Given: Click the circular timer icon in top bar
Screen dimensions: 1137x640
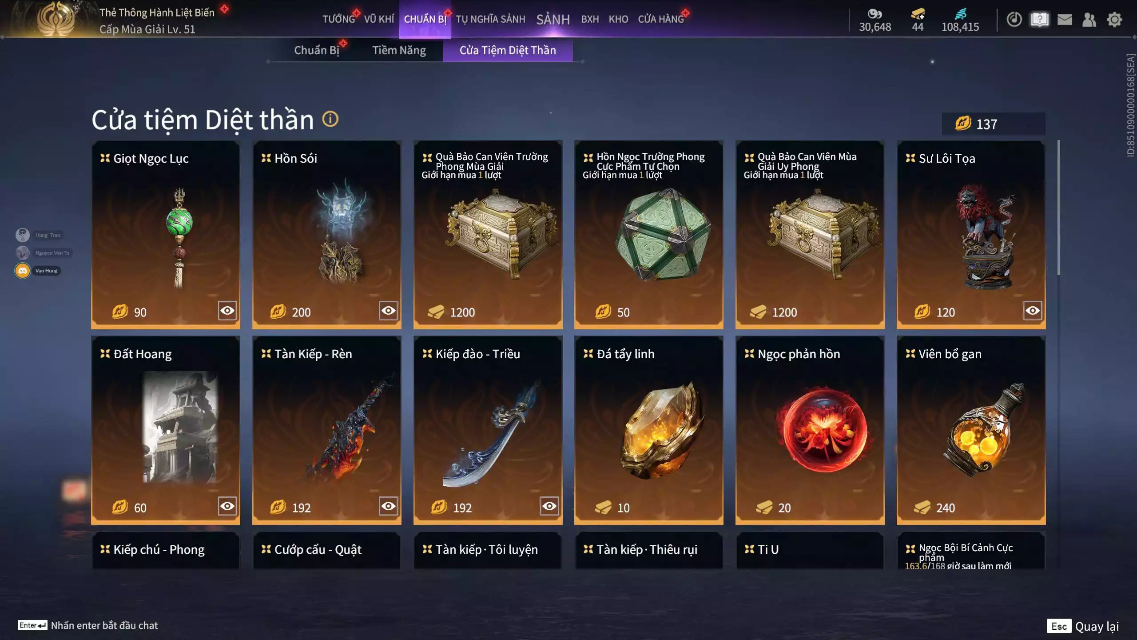Looking at the screenshot, I should point(1014,20).
